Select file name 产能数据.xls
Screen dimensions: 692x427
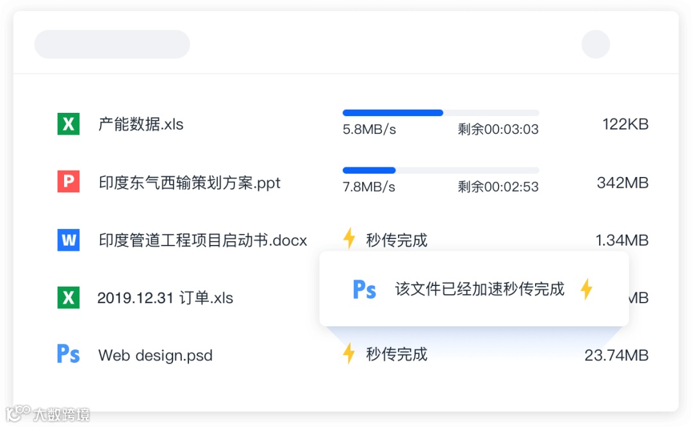point(141,124)
